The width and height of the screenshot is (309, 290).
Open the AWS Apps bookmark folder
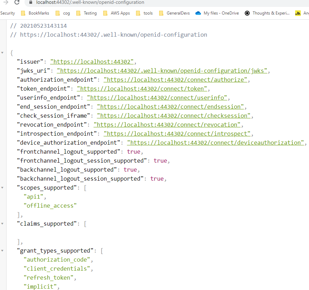click(x=117, y=13)
